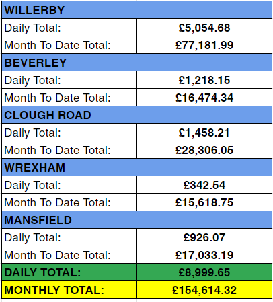
Task: Select monthly total £154,614.32 cell
Action: [x=204, y=290]
